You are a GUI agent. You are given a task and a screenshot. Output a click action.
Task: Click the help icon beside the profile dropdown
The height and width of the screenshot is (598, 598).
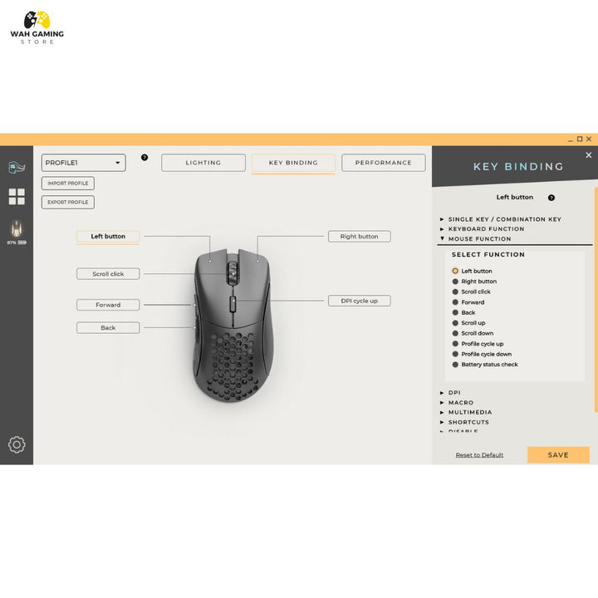click(145, 157)
